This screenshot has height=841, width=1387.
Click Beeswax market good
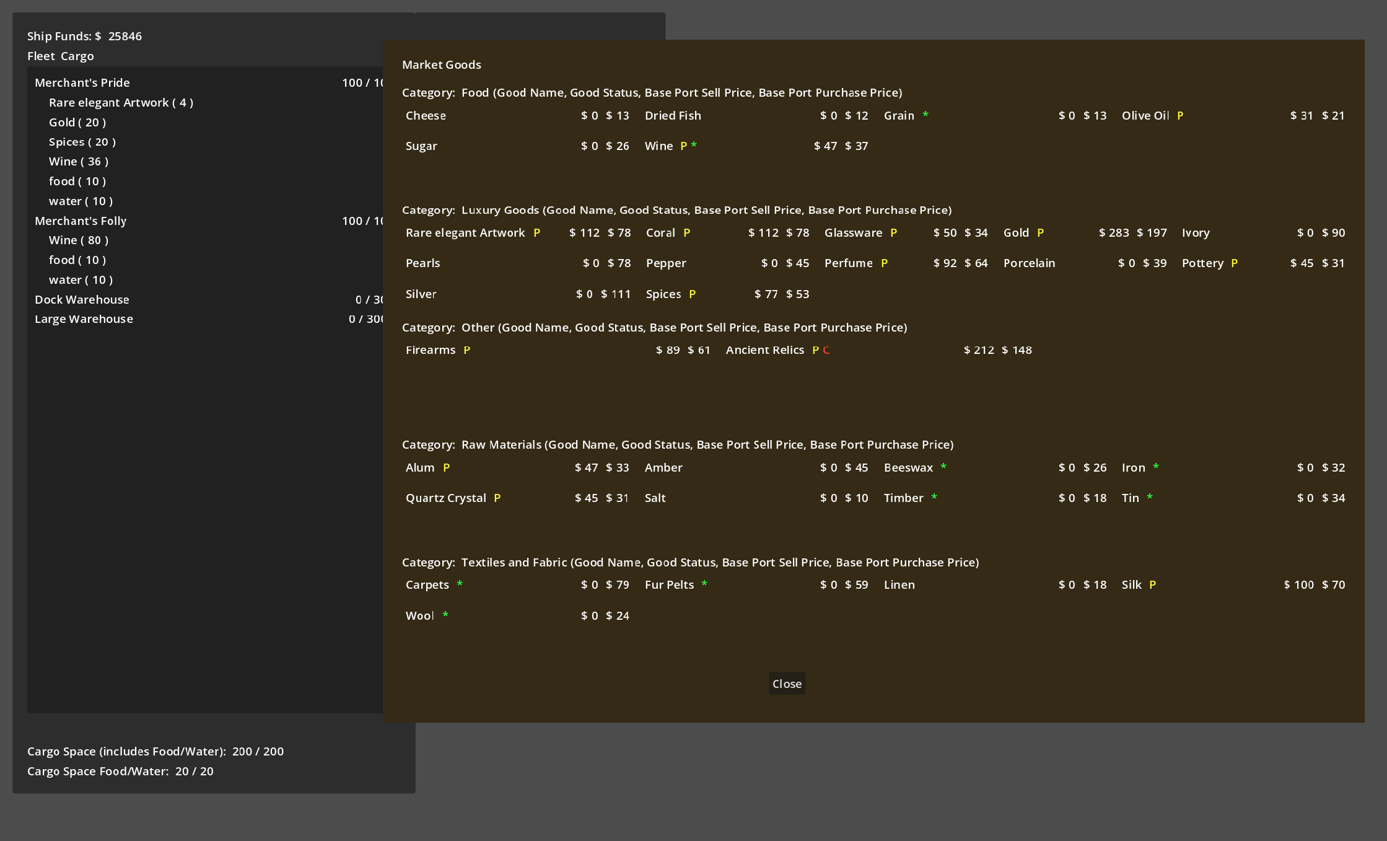click(x=908, y=467)
